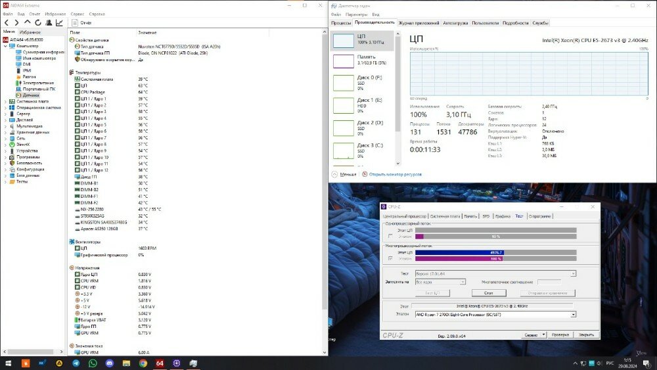The width and height of the screenshot is (657, 370).
Task: Click the AIDA64 up-level arrow icon
Action: tap(27, 22)
